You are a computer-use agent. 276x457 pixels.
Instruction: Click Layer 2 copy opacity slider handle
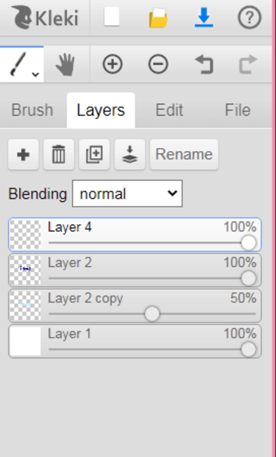coord(152,314)
